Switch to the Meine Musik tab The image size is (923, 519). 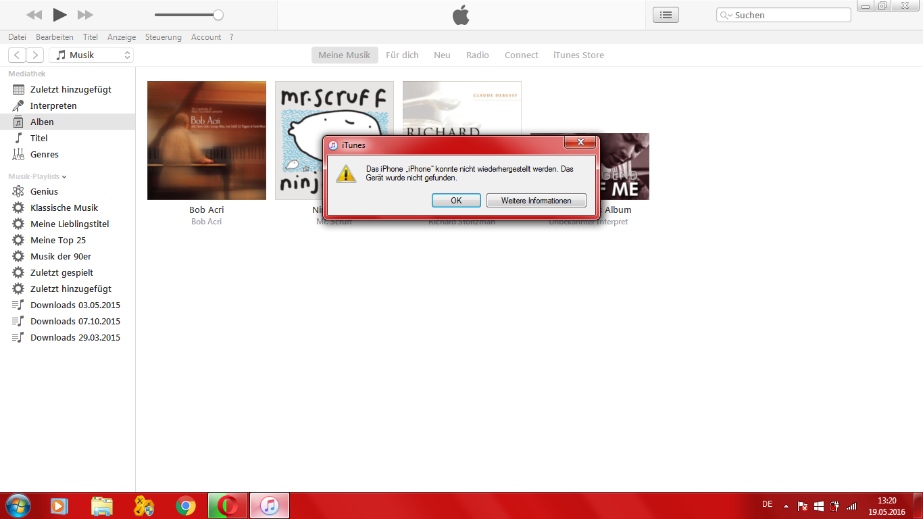coord(345,55)
